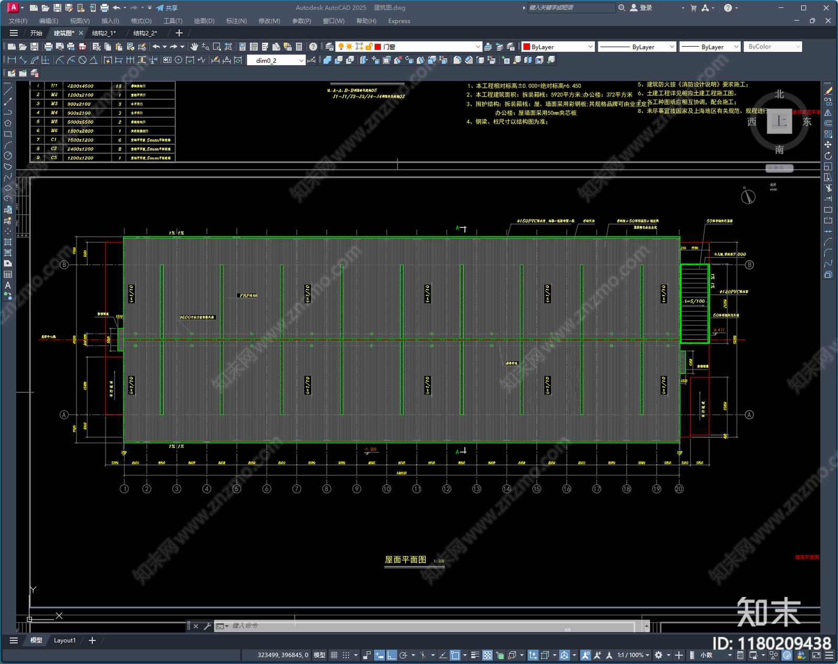Click the search magnifier icon

tap(622, 8)
